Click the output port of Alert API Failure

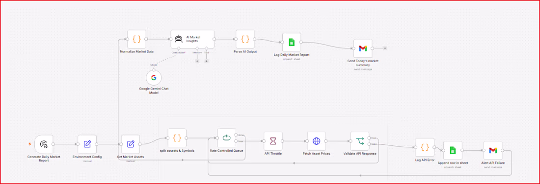[502, 150]
